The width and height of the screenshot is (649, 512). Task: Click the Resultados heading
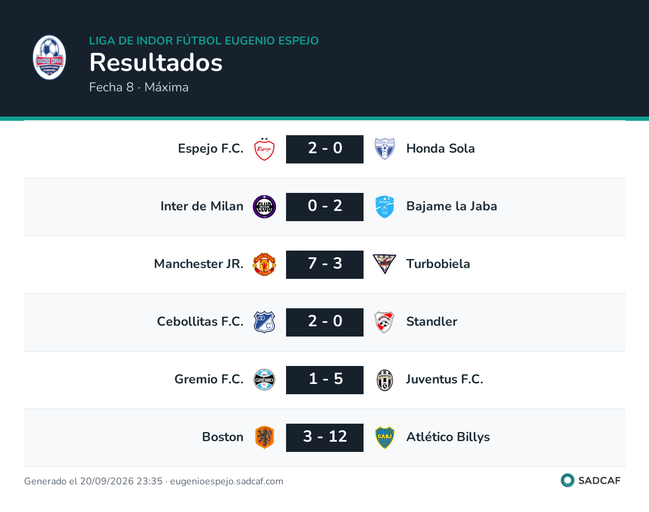tap(156, 62)
